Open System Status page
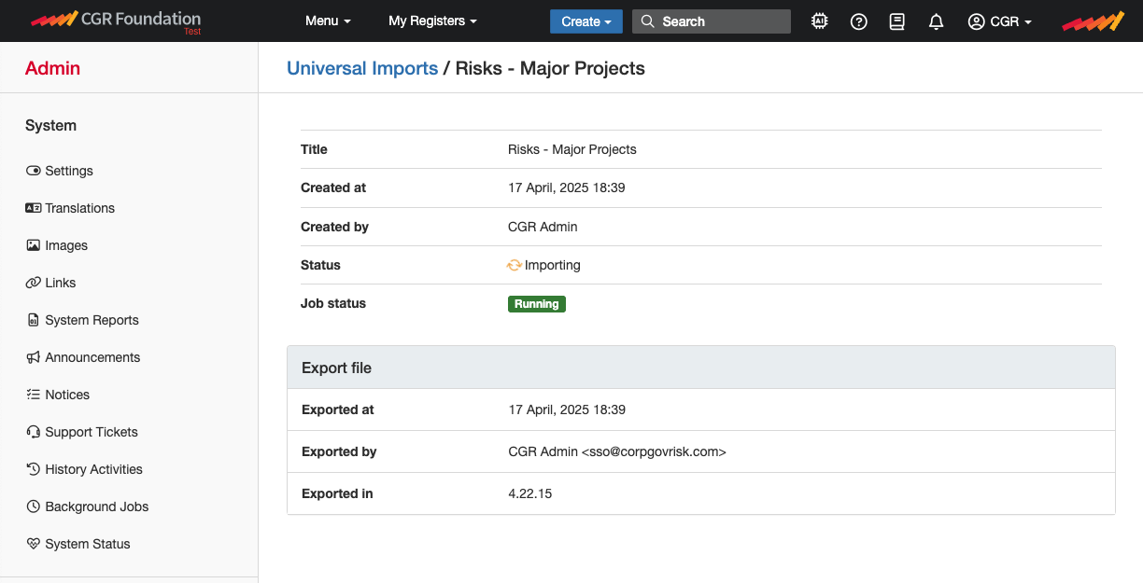Image resolution: width=1143 pixels, height=583 pixels. coord(88,544)
